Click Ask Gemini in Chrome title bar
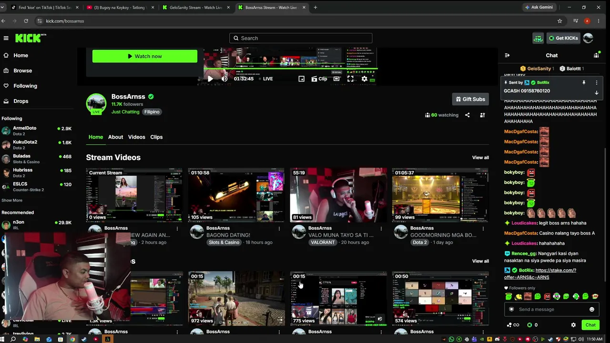 click(538, 7)
